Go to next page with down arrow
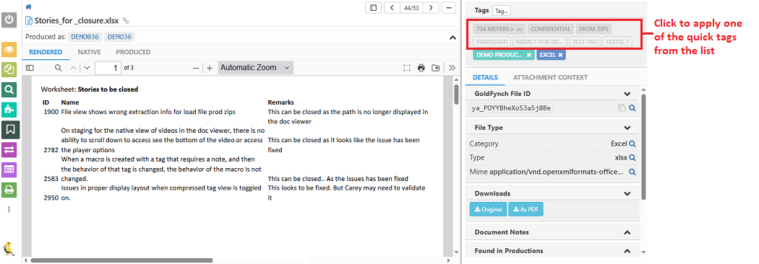 tap(87, 68)
